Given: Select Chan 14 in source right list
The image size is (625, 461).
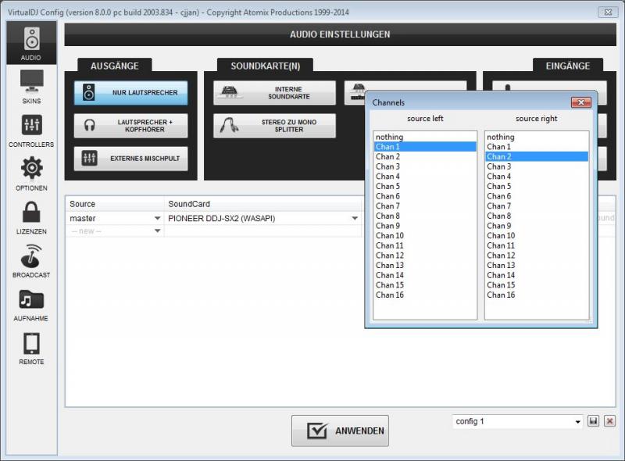Looking at the screenshot, I should point(537,275).
